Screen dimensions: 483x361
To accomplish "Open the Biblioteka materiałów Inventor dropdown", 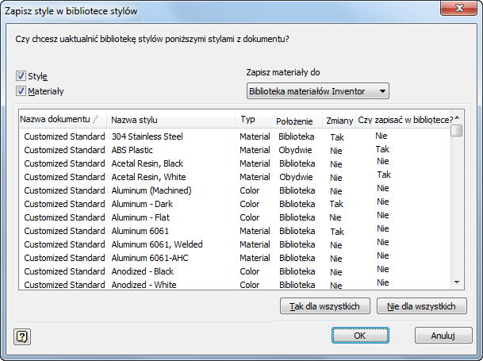I will [318, 91].
